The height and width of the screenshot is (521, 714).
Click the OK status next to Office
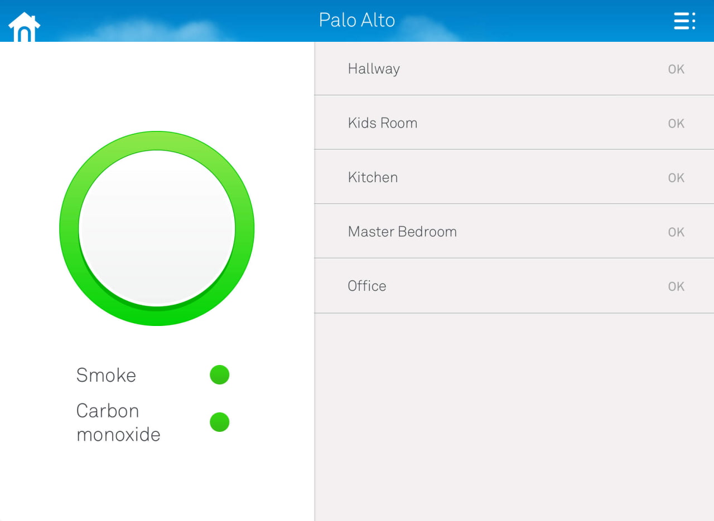point(676,286)
